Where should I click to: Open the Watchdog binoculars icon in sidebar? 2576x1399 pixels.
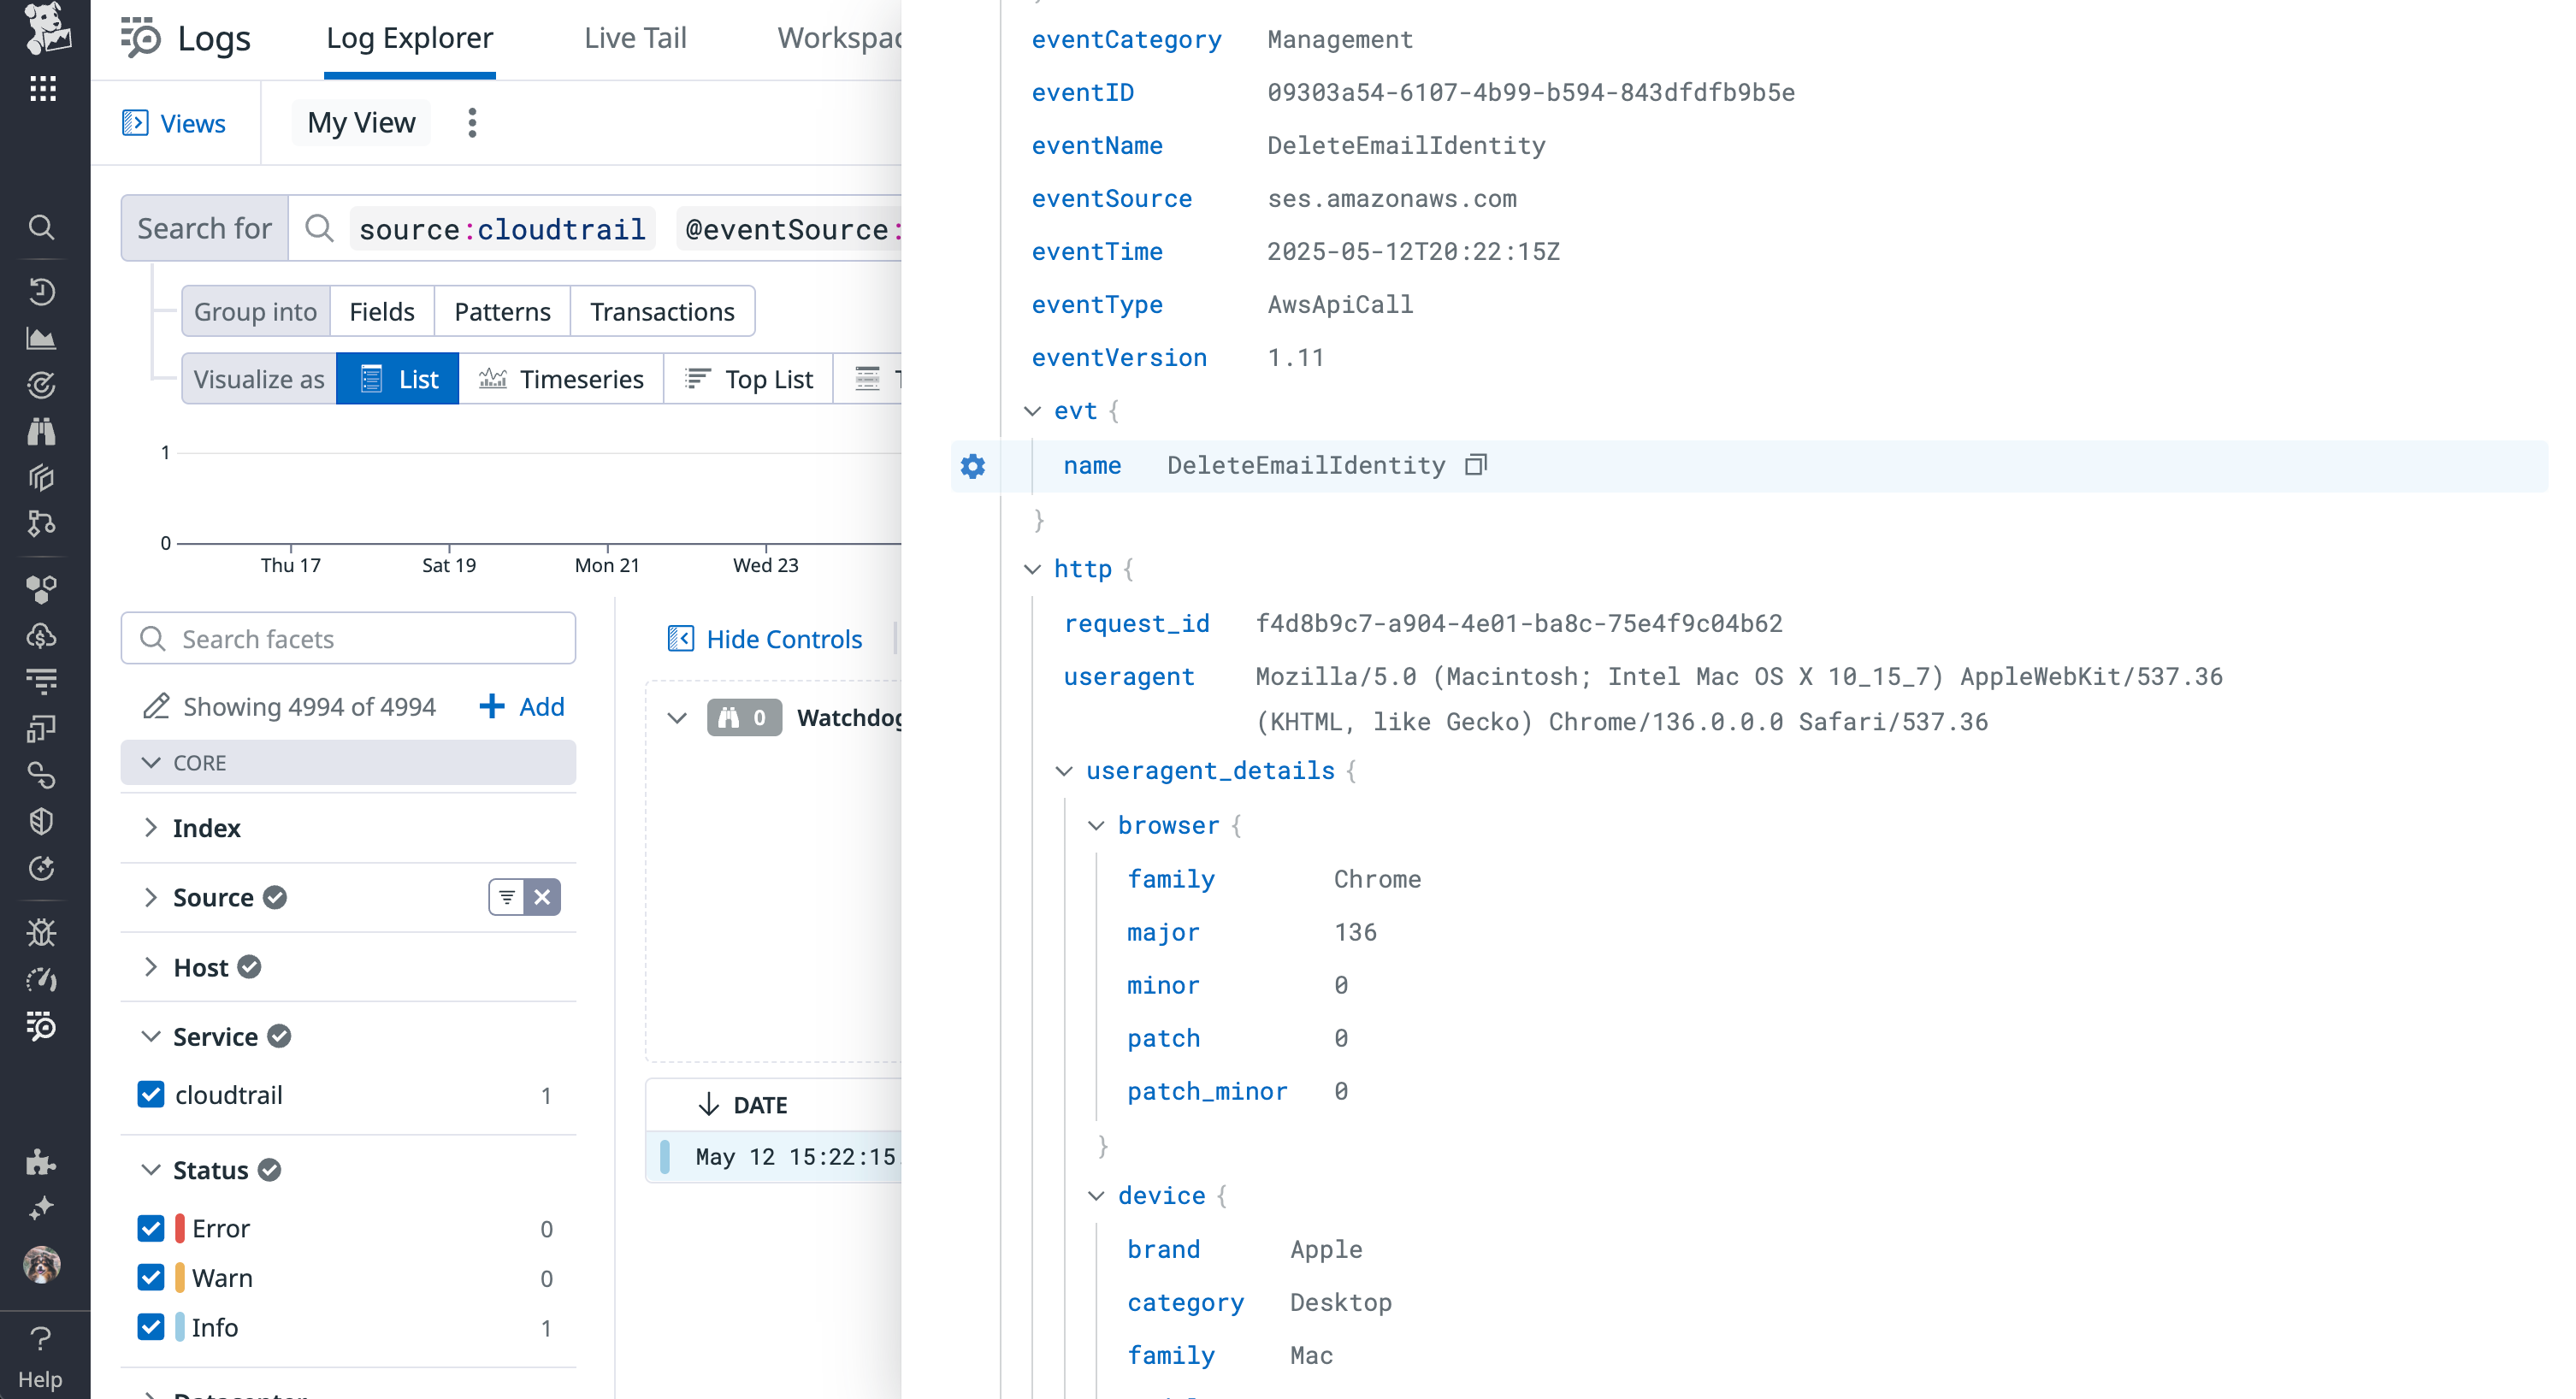pyautogui.click(x=42, y=430)
